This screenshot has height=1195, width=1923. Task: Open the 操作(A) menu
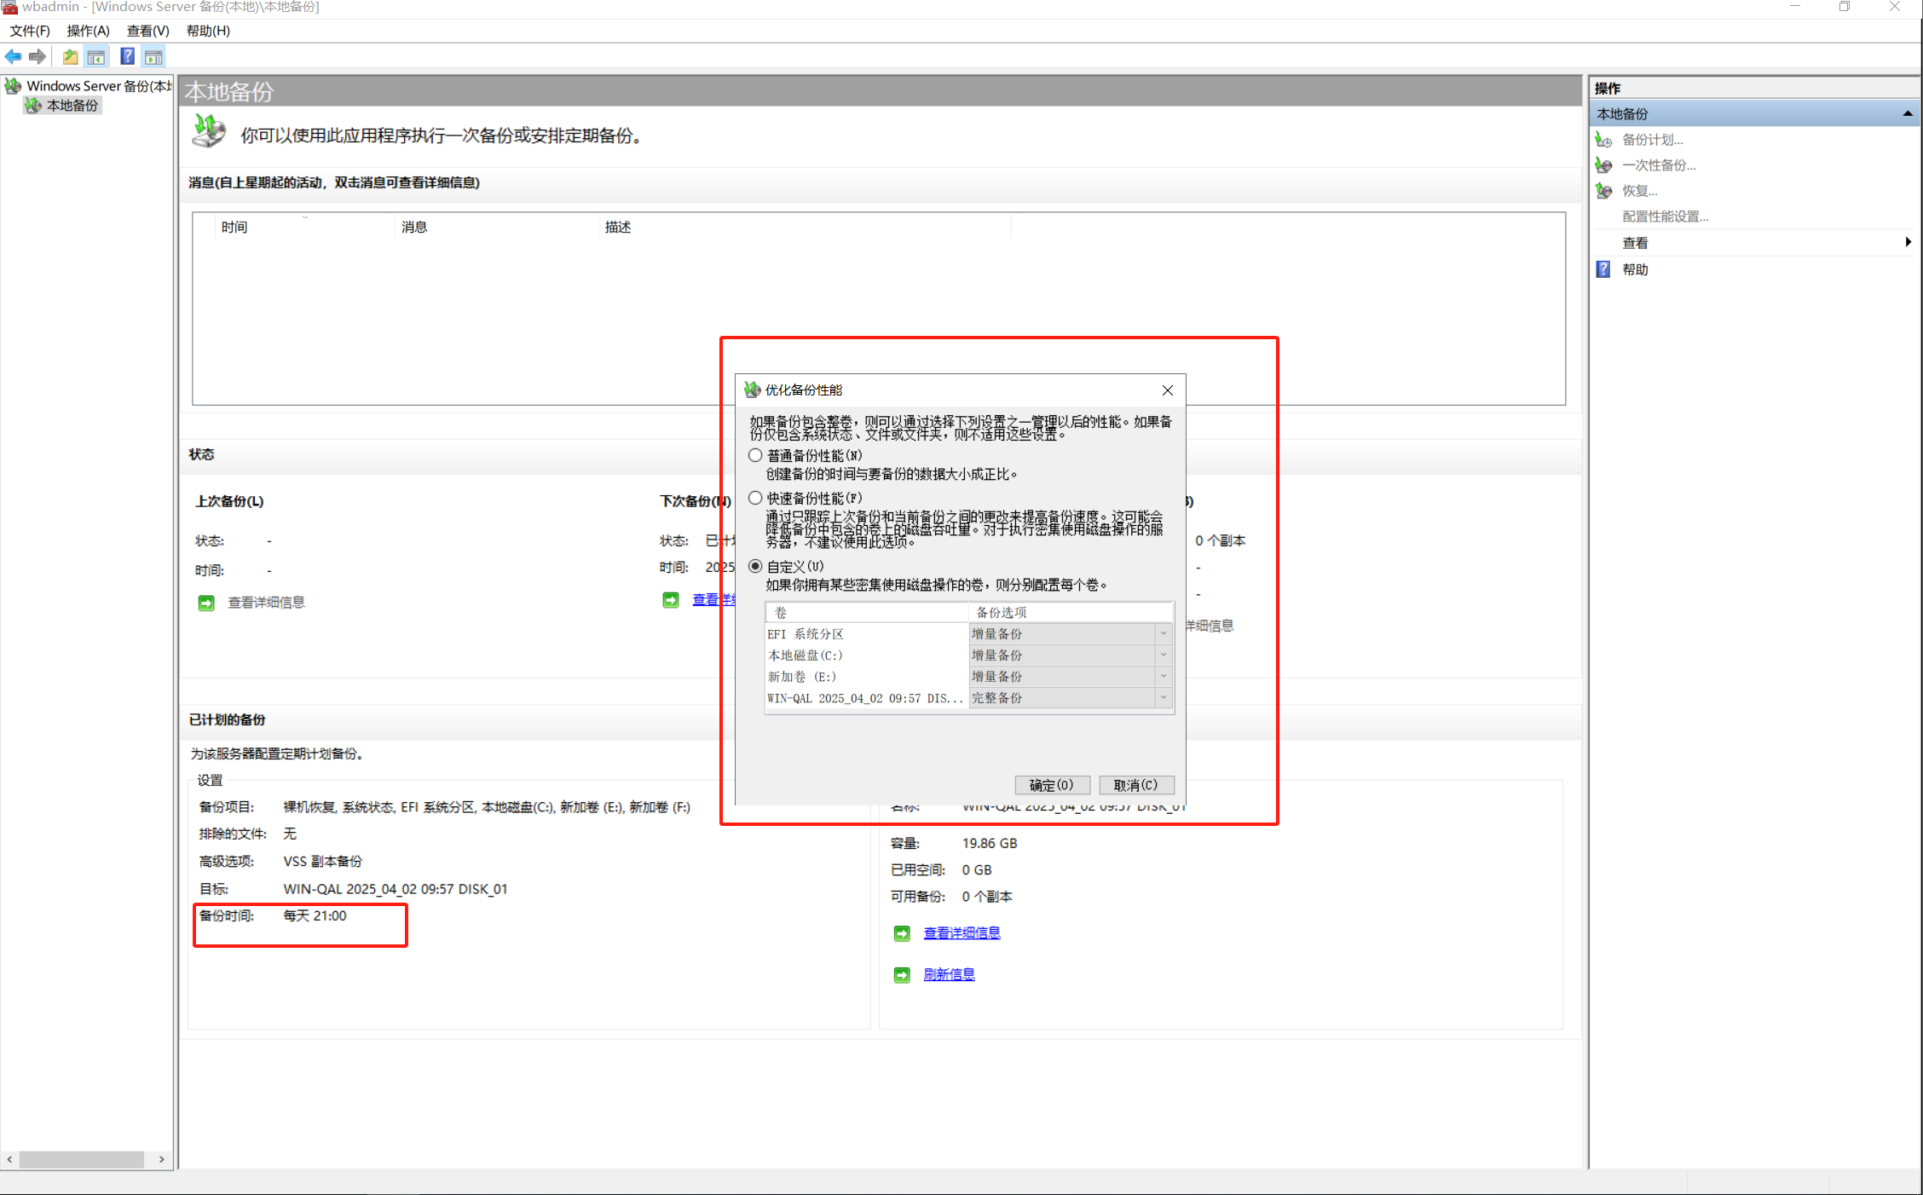88,31
